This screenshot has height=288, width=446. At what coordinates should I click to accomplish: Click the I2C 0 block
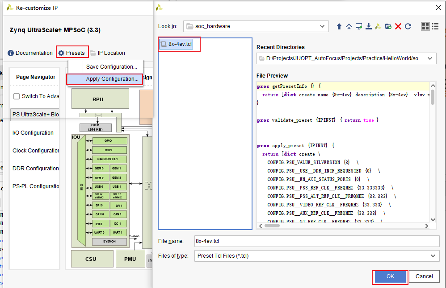coord(101,224)
